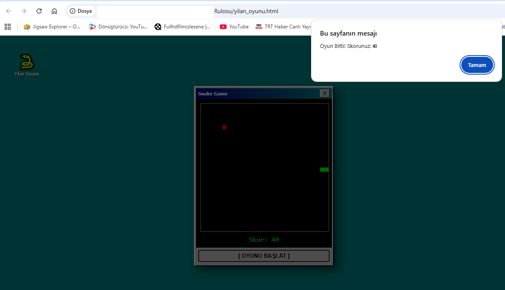Reload the page with the refresh icon
Screen dimensions: 505x290
(39, 11)
